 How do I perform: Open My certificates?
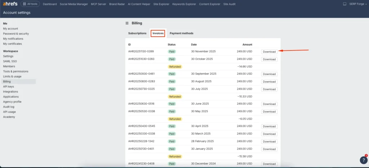[x=13, y=44]
